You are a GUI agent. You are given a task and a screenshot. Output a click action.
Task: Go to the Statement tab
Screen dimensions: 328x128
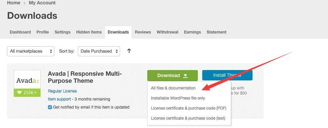click(217, 32)
